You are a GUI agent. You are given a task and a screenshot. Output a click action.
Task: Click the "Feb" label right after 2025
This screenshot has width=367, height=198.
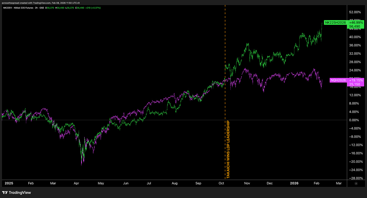coord(31,183)
